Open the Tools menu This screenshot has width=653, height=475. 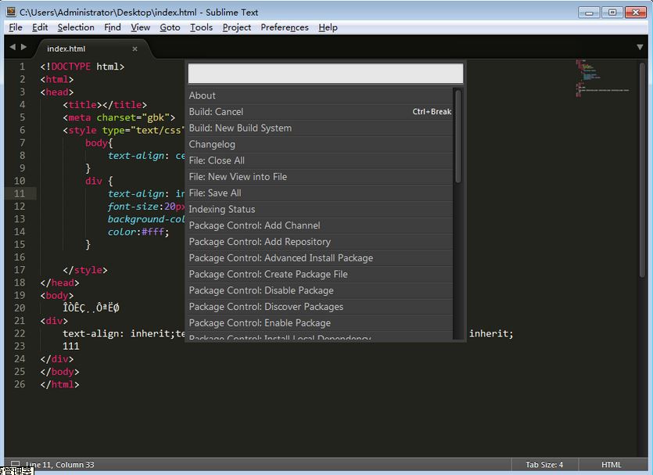pos(201,27)
